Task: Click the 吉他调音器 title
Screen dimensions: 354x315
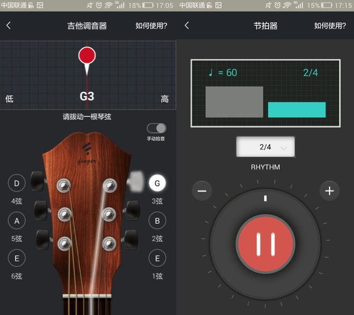Action: [87, 26]
